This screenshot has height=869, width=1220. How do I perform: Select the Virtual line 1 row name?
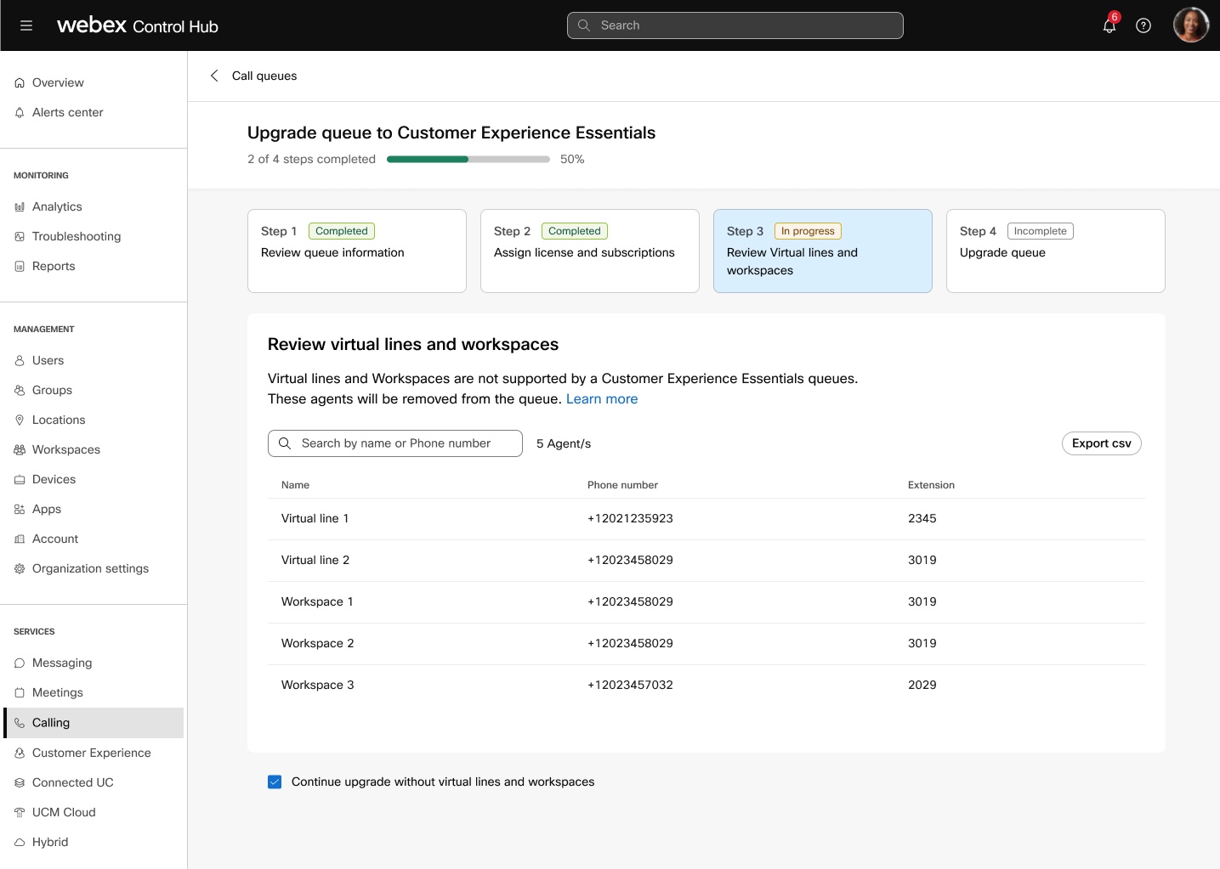pyautogui.click(x=315, y=518)
